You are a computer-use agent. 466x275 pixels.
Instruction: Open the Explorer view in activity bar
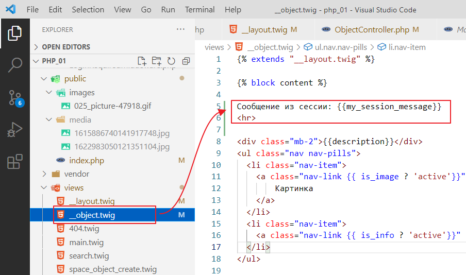(14, 34)
